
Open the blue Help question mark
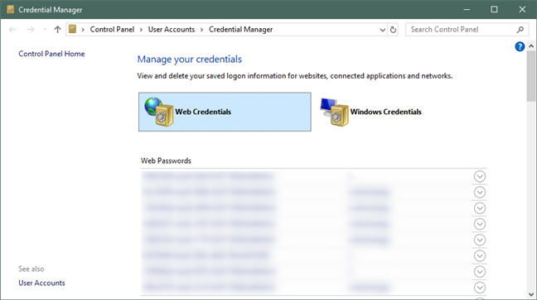[520, 46]
